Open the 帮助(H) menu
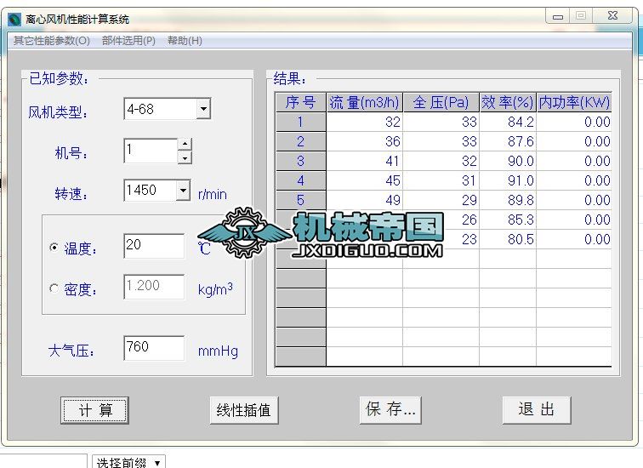Image resolution: width=643 pixels, height=468 pixels. [185, 41]
